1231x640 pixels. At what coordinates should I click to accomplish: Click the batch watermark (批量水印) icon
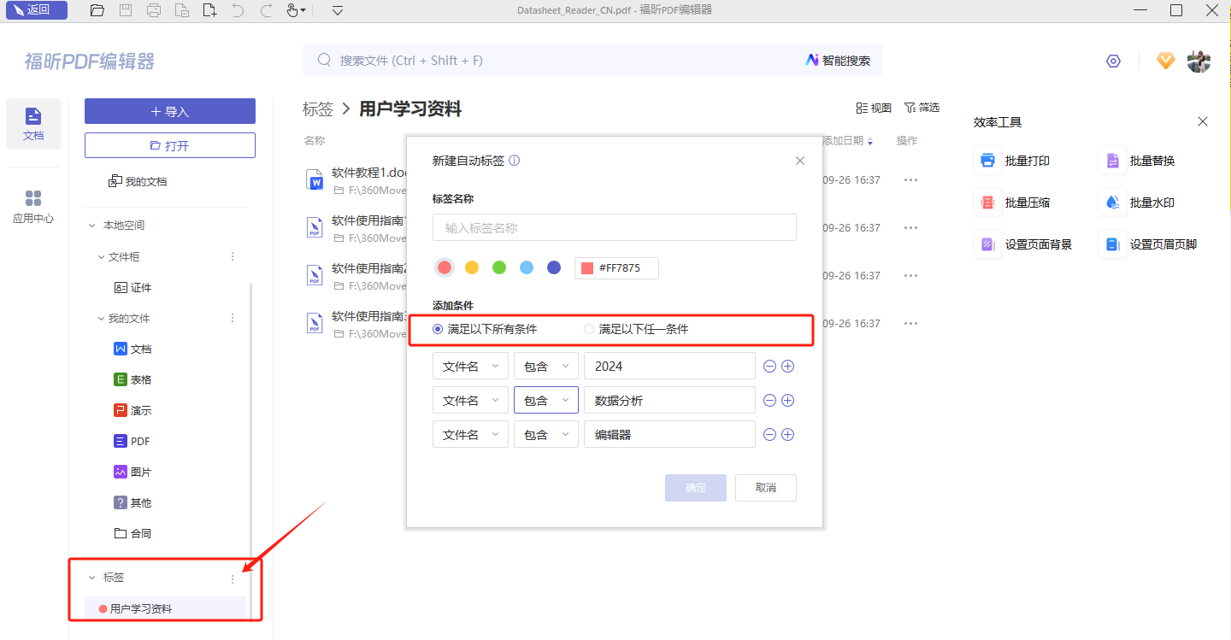[x=1112, y=203]
